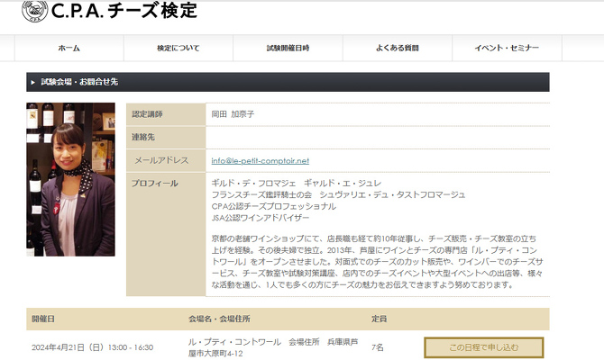The width and height of the screenshot is (604, 360).
Task: Click the profile paragraph beginning 京都の老舗ワインショップ
Action: click(x=377, y=262)
